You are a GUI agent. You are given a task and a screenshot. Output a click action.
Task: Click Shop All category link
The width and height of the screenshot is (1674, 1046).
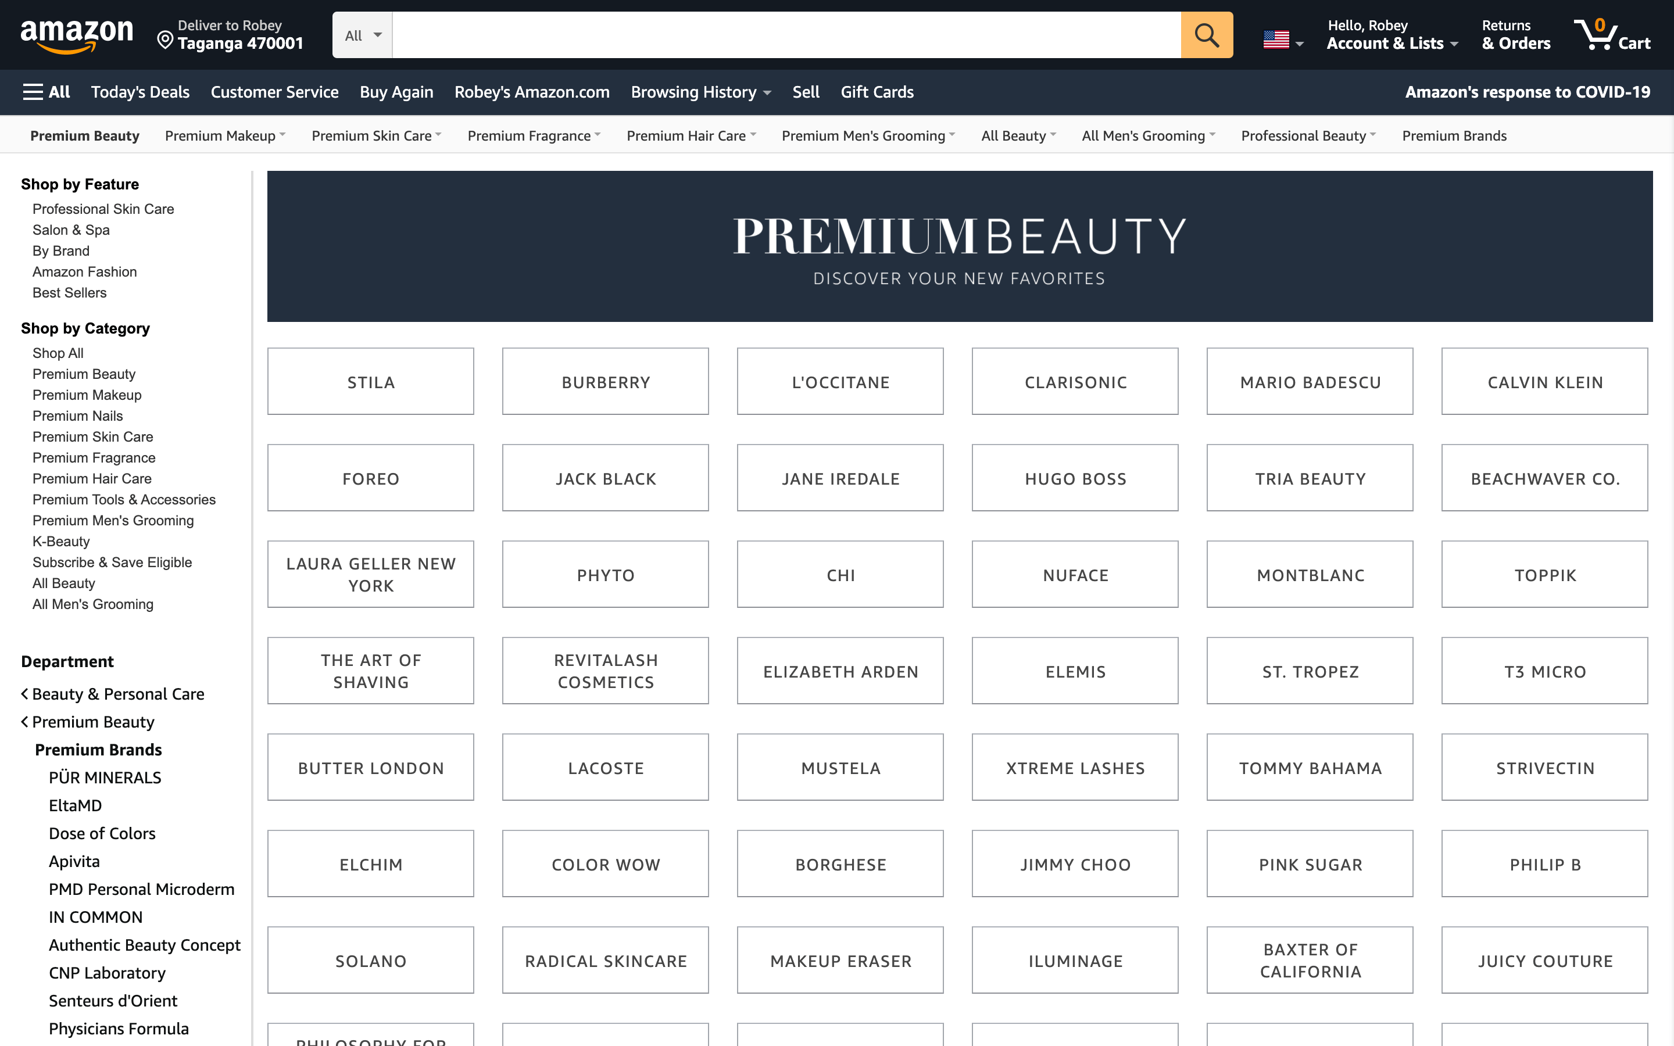click(x=58, y=353)
